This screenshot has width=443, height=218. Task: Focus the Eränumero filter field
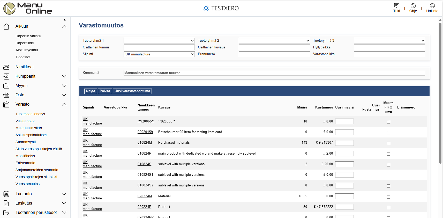pos(274,54)
